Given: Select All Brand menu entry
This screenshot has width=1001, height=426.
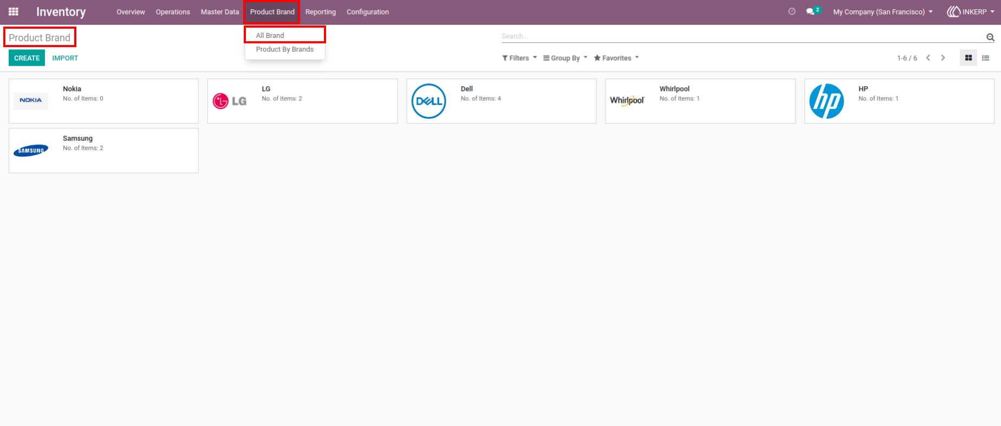Looking at the screenshot, I should click(285, 35).
